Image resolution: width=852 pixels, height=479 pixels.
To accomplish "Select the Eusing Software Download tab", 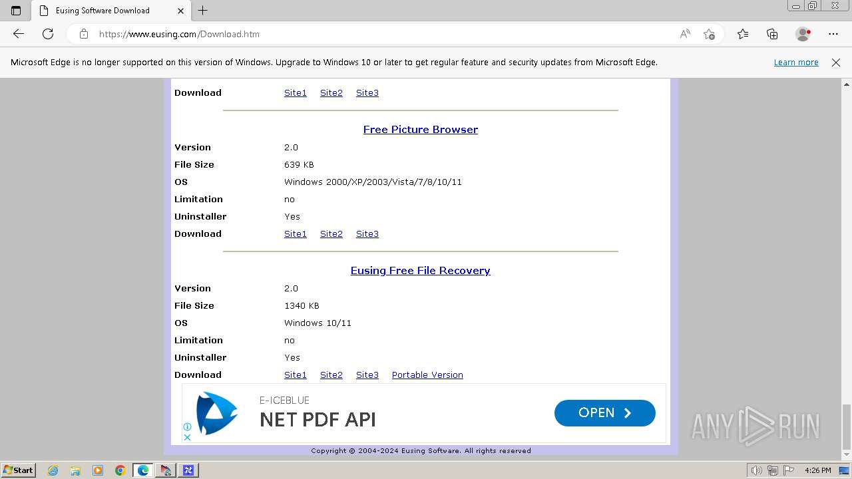I will 110,11.
